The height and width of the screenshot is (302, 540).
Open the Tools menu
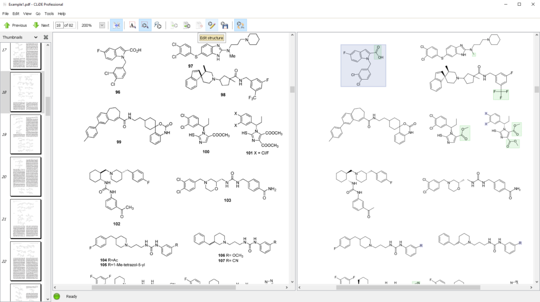(x=49, y=14)
